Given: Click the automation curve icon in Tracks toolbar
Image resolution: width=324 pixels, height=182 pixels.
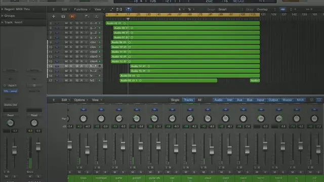Looking at the screenshot, I should (111, 9).
